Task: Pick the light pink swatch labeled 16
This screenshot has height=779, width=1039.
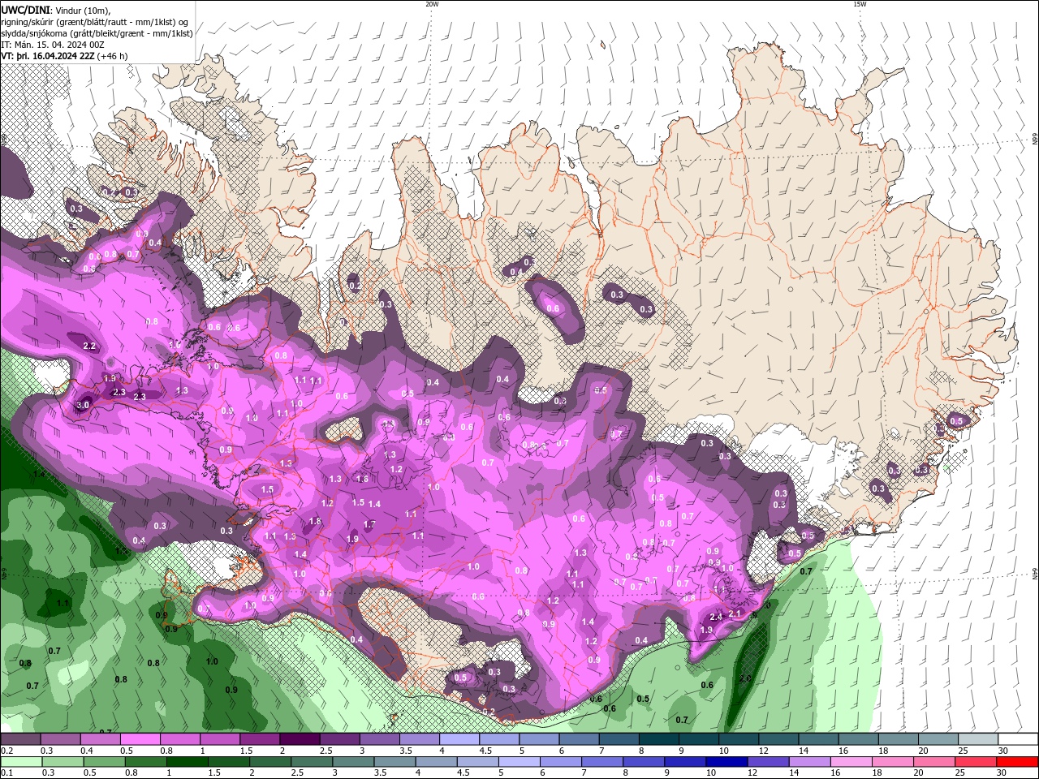Action: (851, 762)
